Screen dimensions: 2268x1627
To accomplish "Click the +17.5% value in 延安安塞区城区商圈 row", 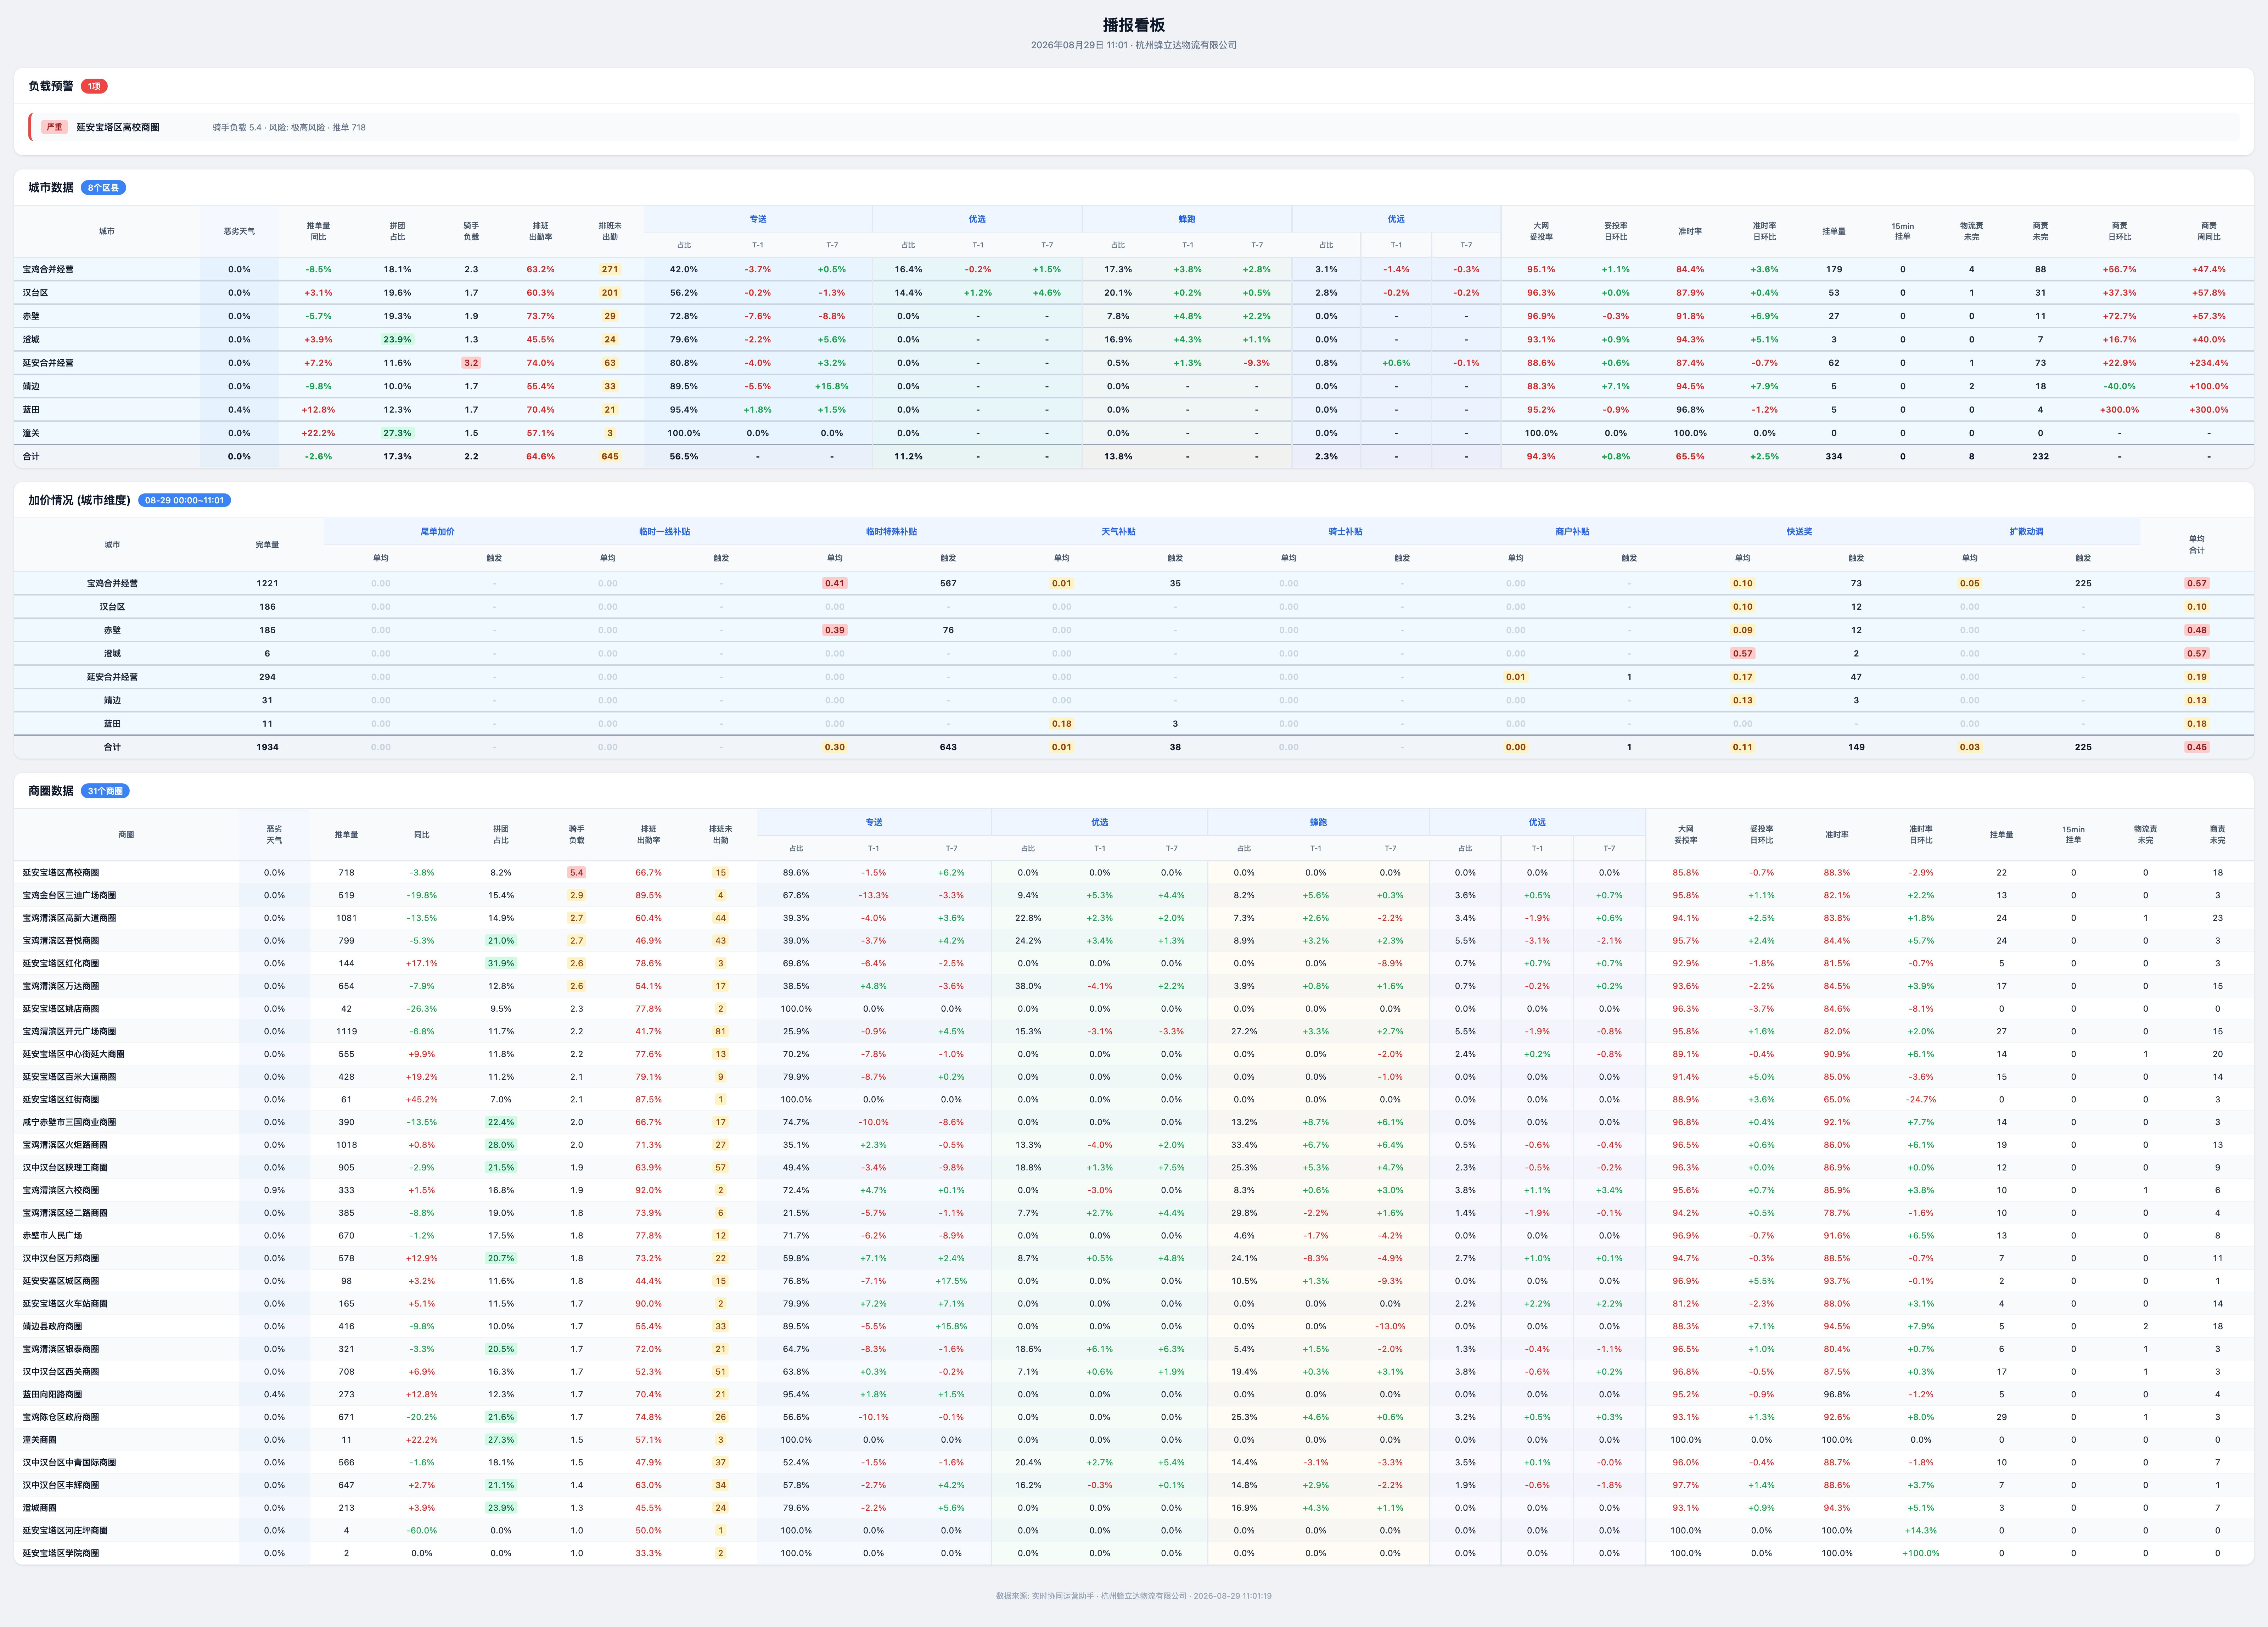I will (951, 1281).
